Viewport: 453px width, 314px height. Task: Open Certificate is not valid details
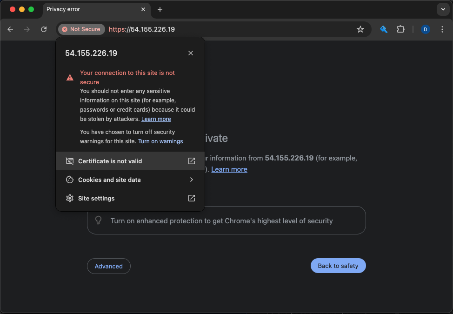130,161
